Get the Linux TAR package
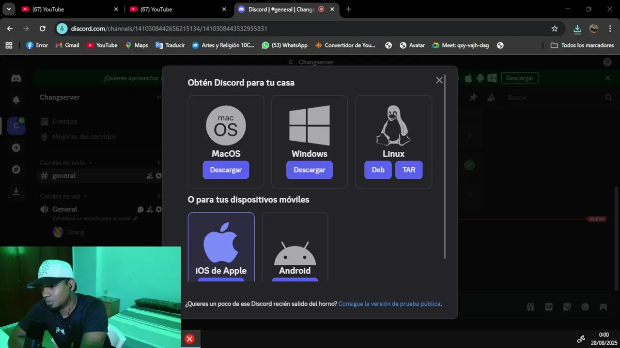620x348 pixels. click(x=409, y=170)
